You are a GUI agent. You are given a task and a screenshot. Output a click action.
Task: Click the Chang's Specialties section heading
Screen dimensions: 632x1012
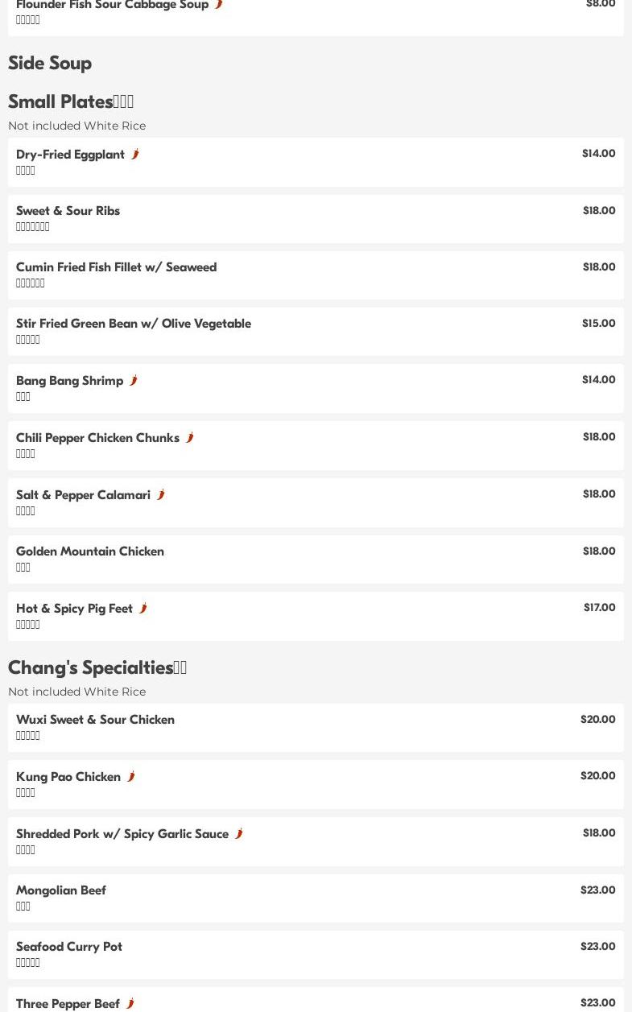tap(97, 667)
